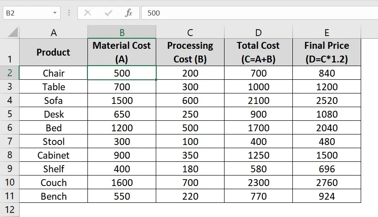The image size is (378, 217).
Task: Click Table's total cost 1000
Action: 258,87
